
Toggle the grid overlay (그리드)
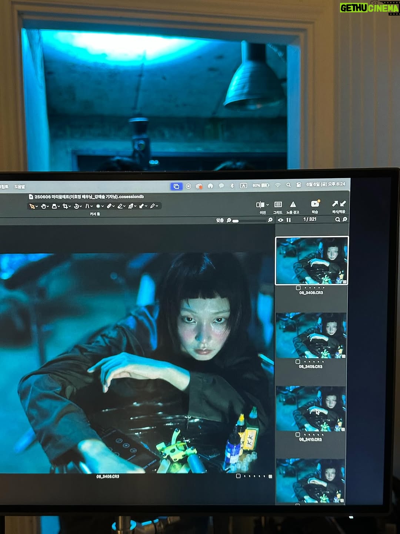(278, 204)
